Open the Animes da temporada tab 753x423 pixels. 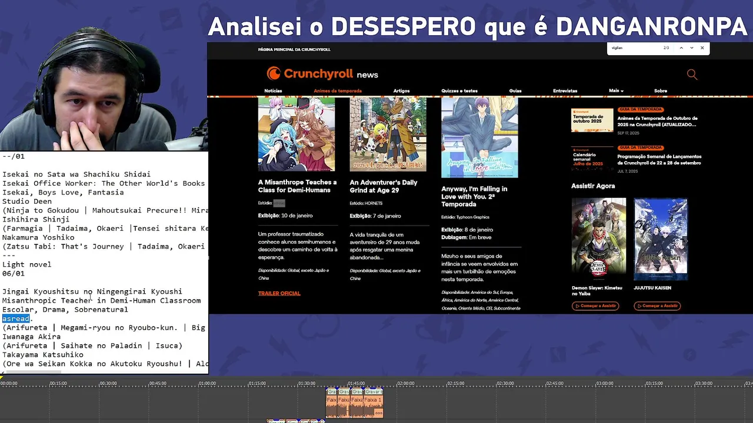coord(338,91)
